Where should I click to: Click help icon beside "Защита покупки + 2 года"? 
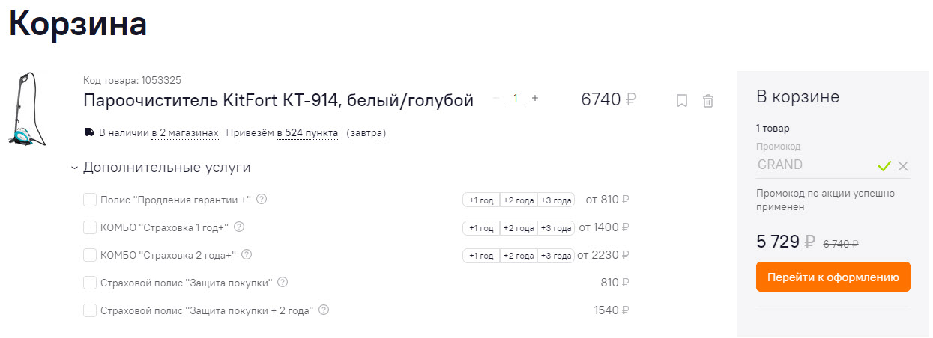324,310
